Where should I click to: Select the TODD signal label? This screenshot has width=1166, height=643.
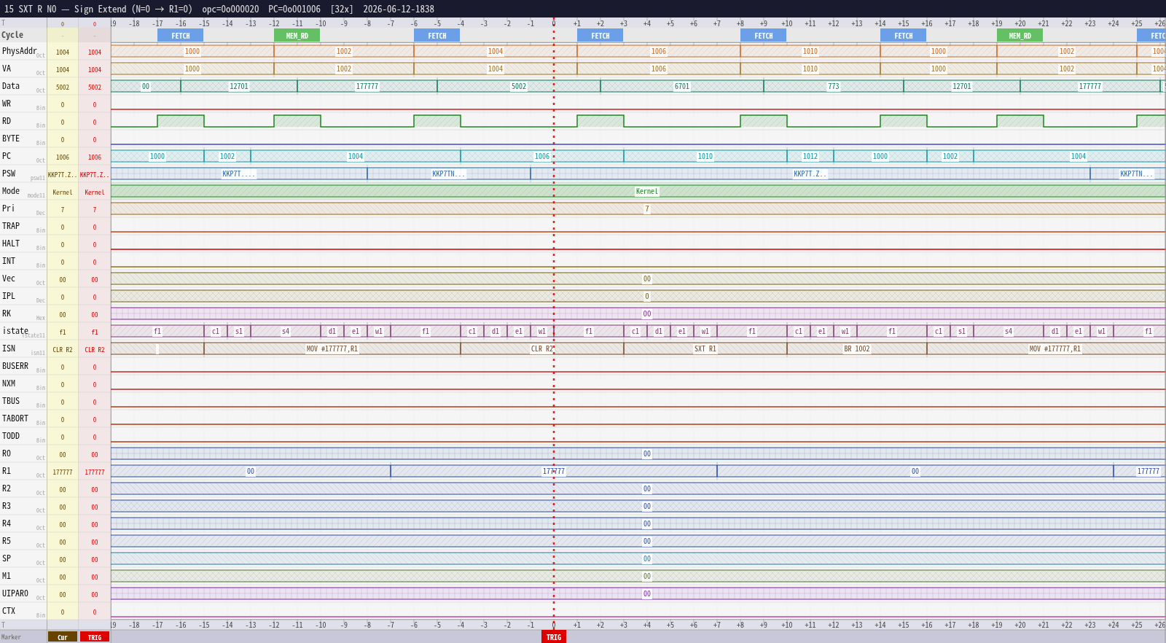(11, 436)
